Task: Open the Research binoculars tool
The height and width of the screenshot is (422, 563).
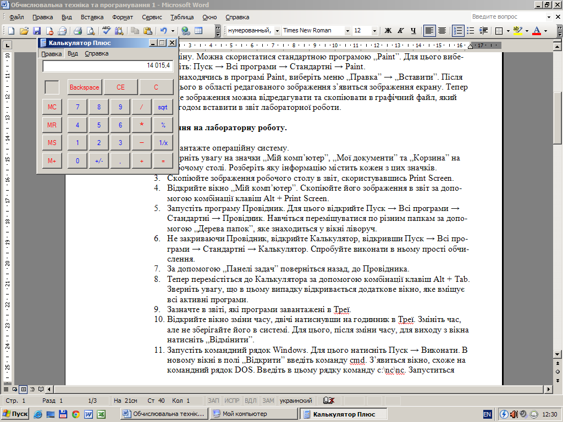Action: click(x=119, y=31)
